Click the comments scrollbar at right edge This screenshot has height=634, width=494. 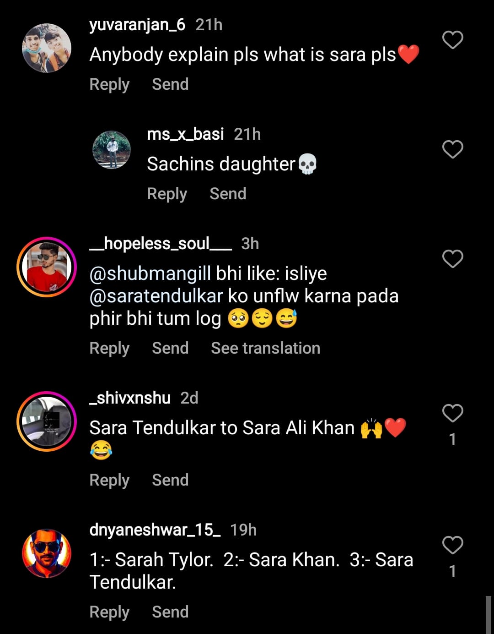(x=488, y=614)
